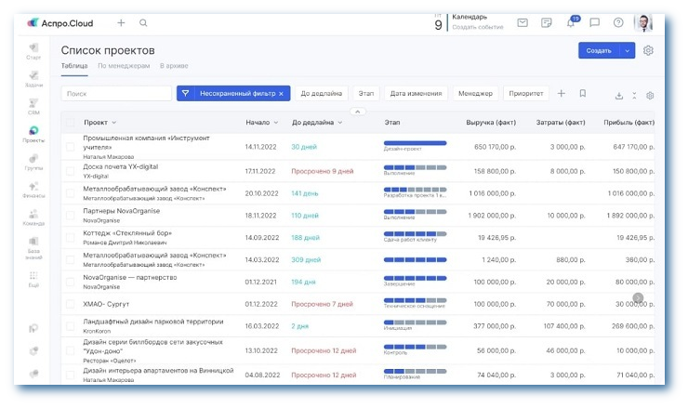The width and height of the screenshot is (688, 408).
Task: Click stage progress bar for Дизайн-проект
Action: 415,142
